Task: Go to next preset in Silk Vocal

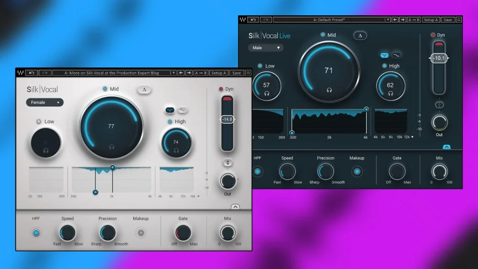Action: tap(189, 73)
